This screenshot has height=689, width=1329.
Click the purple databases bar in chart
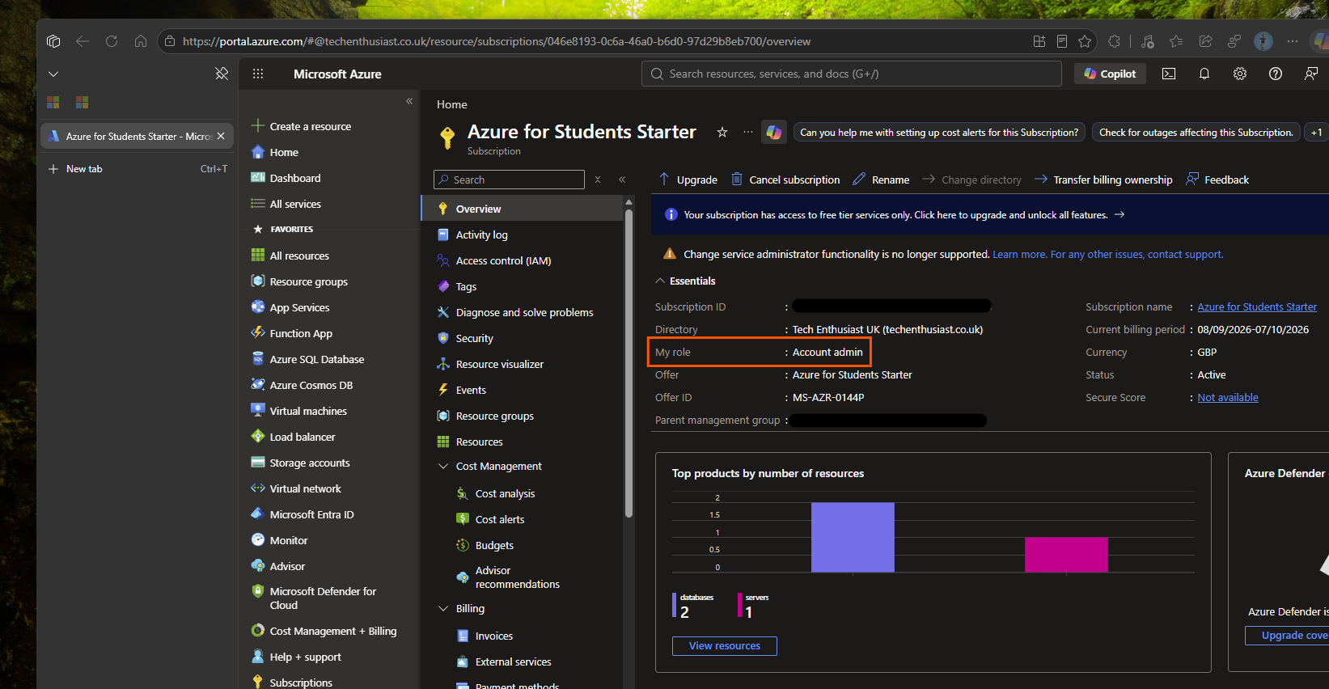coord(853,537)
